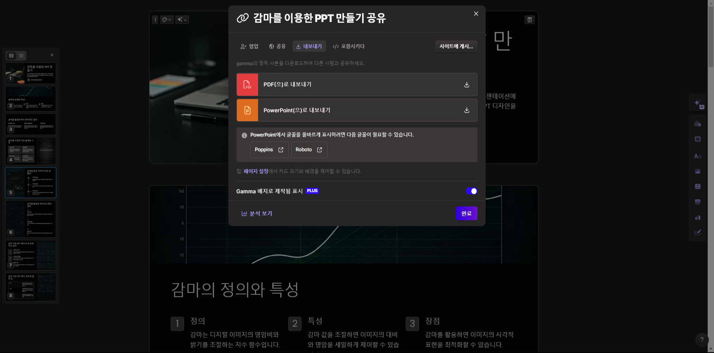This screenshot has width=714, height=353.
Task: Select slide thumbnail number 5
Action: point(30,182)
